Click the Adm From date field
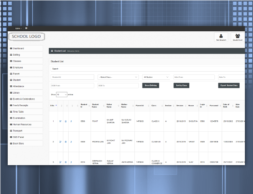 point(194,77)
